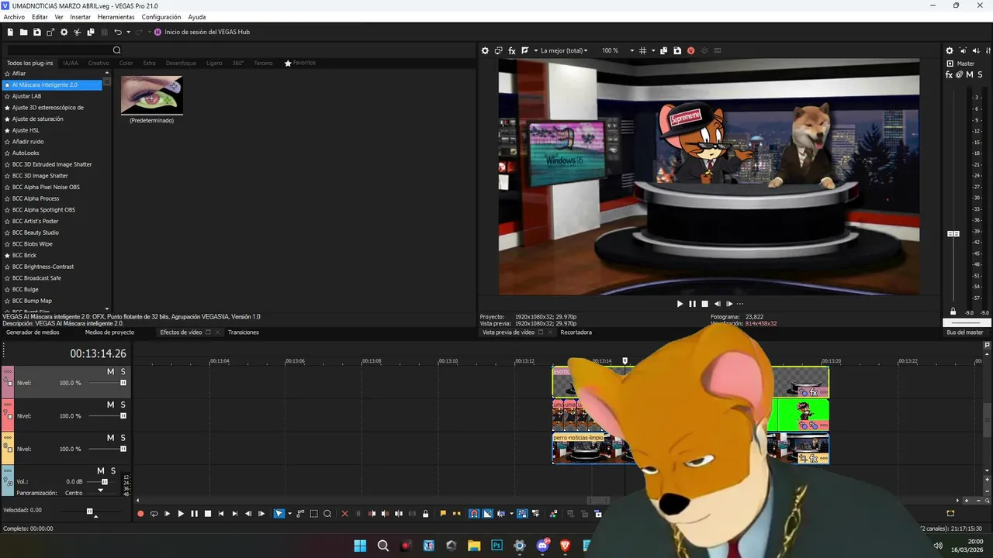Toggle split-screen view in preview
The height and width of the screenshot is (558, 993).
point(525,50)
